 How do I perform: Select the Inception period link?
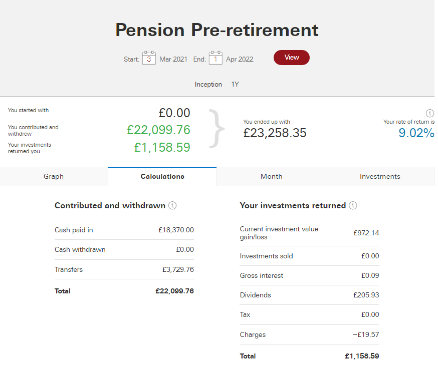pyautogui.click(x=208, y=84)
